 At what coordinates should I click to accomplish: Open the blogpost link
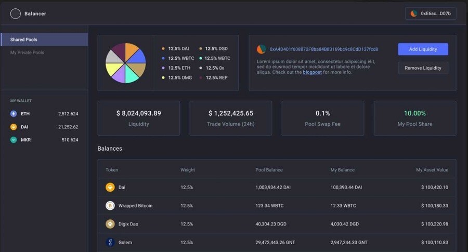point(312,72)
